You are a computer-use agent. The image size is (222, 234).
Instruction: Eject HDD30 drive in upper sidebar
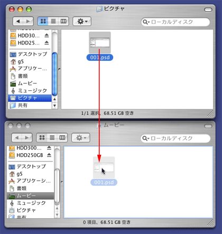47,35
